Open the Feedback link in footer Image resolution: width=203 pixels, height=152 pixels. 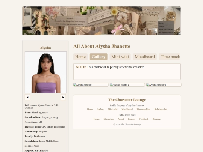click(x=144, y=119)
